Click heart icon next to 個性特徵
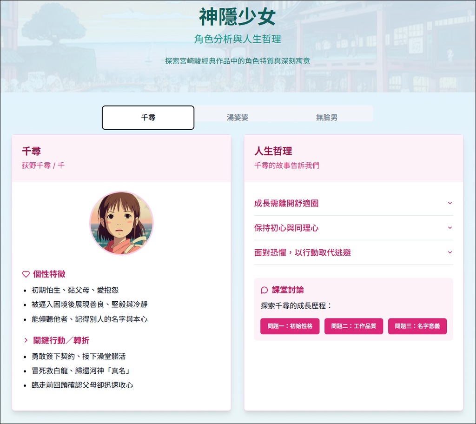This screenshot has height=424, width=476. [26, 274]
